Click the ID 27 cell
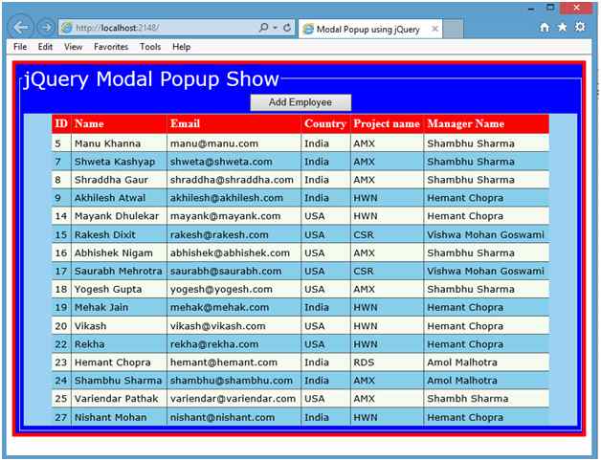This screenshot has width=601, height=461. [61, 417]
